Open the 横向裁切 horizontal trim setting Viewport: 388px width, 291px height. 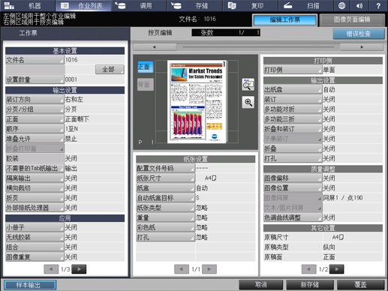coord(35,188)
